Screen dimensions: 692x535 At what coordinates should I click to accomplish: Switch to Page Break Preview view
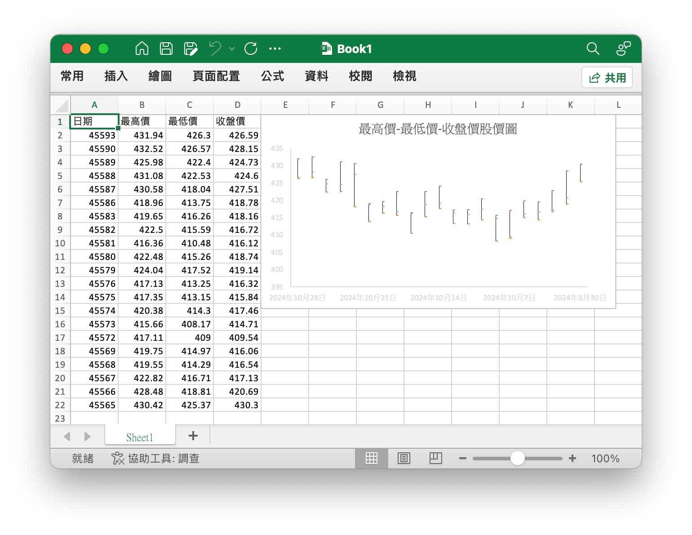436,458
